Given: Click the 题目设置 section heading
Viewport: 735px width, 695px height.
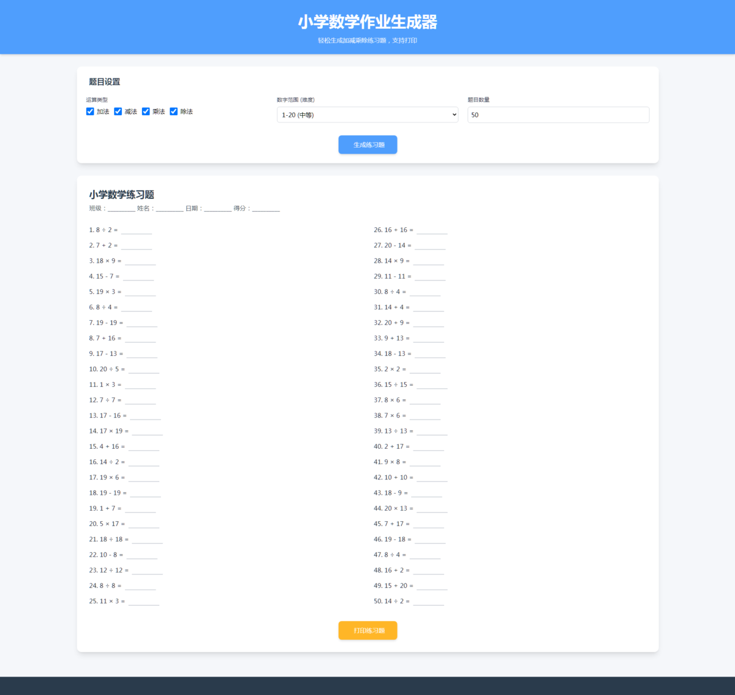Looking at the screenshot, I should tap(105, 82).
